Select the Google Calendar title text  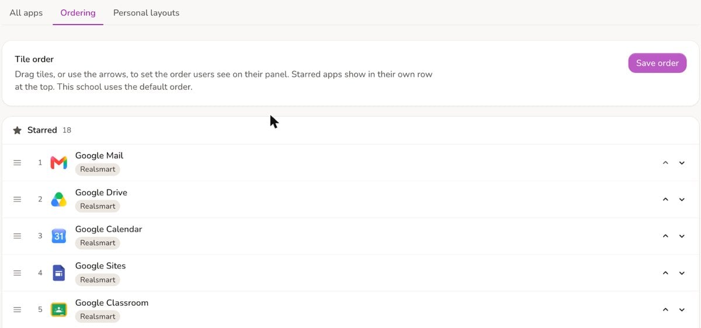[x=109, y=229]
